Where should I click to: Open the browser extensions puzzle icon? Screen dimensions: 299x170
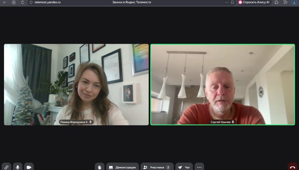277,2
